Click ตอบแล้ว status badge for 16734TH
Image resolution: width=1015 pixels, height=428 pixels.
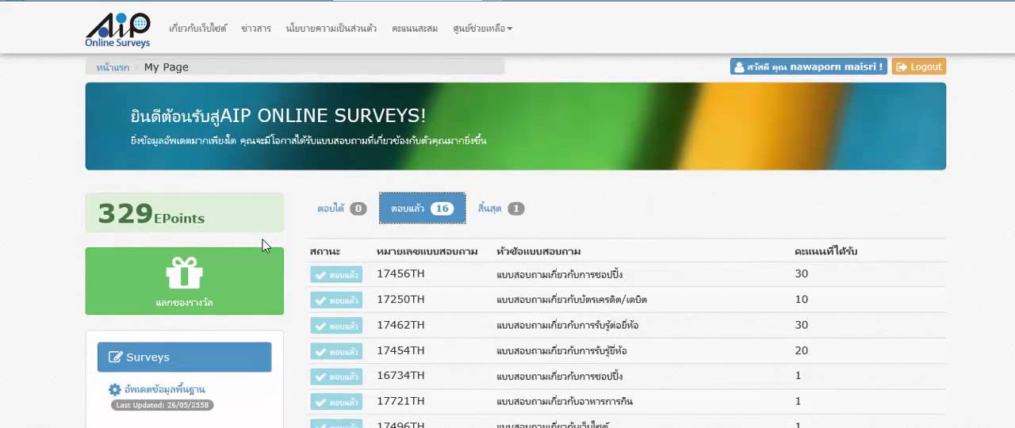336,376
